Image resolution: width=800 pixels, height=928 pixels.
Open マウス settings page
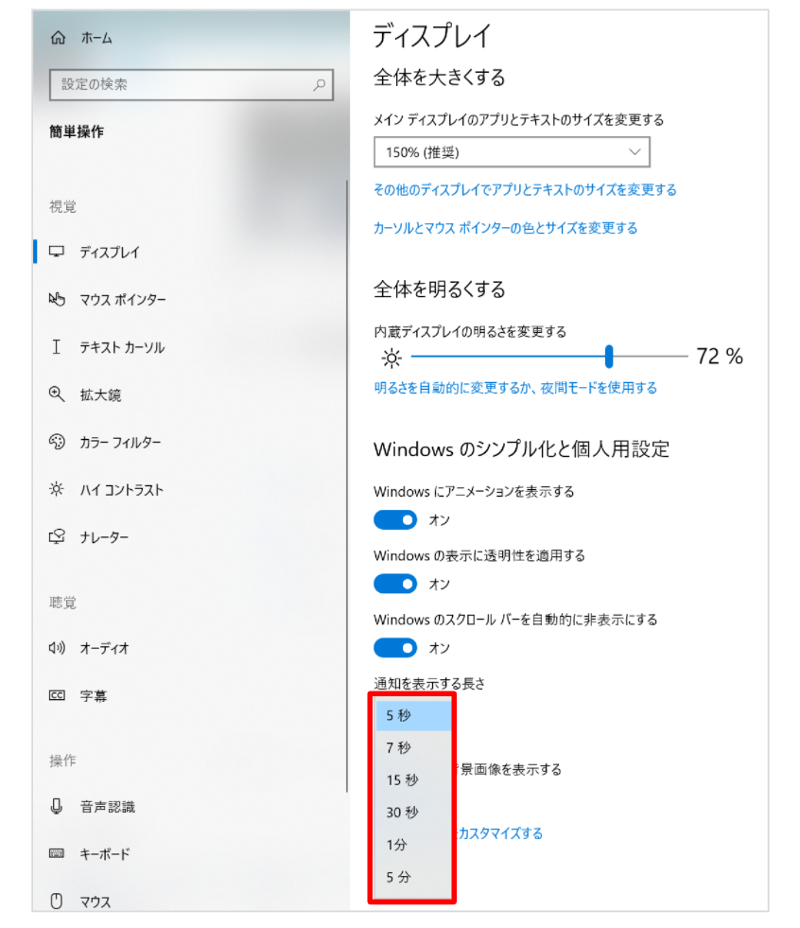[96, 902]
